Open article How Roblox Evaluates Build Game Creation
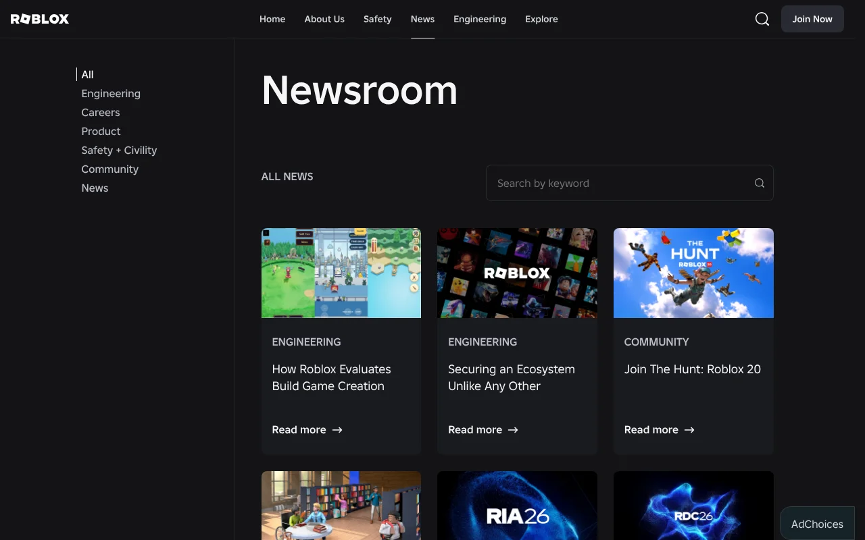The height and width of the screenshot is (540, 865). (x=331, y=378)
